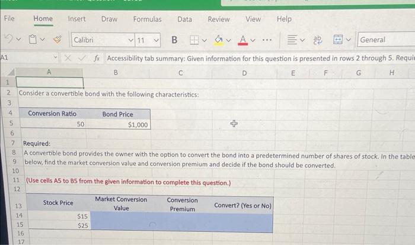Select column C header

point(180,73)
